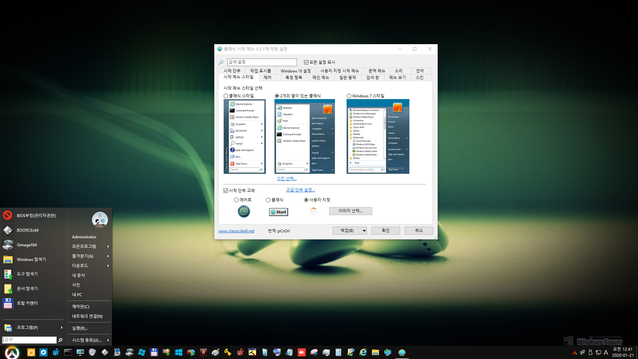Open the 검색 창 tab
638x359 pixels.
pos(372,77)
